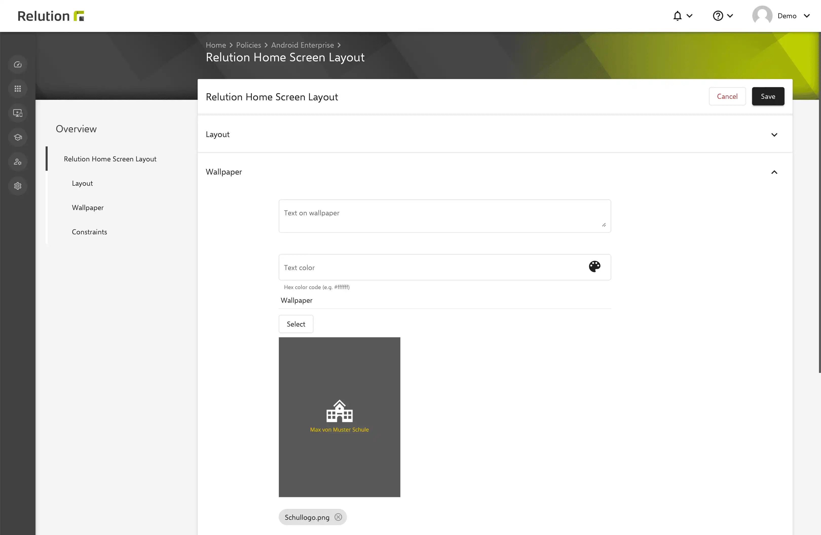Click the wallpaper preview thumbnail
Screen dimensions: 821x535
[340, 417]
